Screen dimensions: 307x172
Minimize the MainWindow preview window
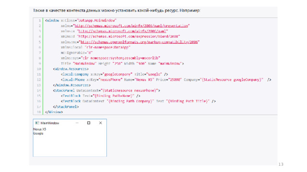(77, 123)
